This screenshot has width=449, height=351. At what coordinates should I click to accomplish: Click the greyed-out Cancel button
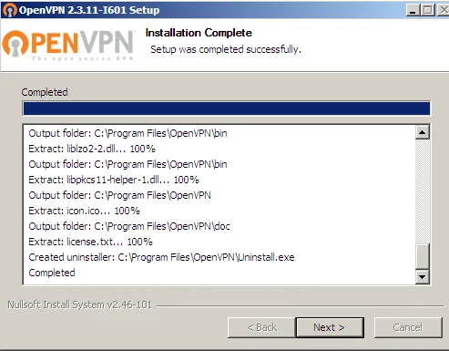pyautogui.click(x=408, y=327)
